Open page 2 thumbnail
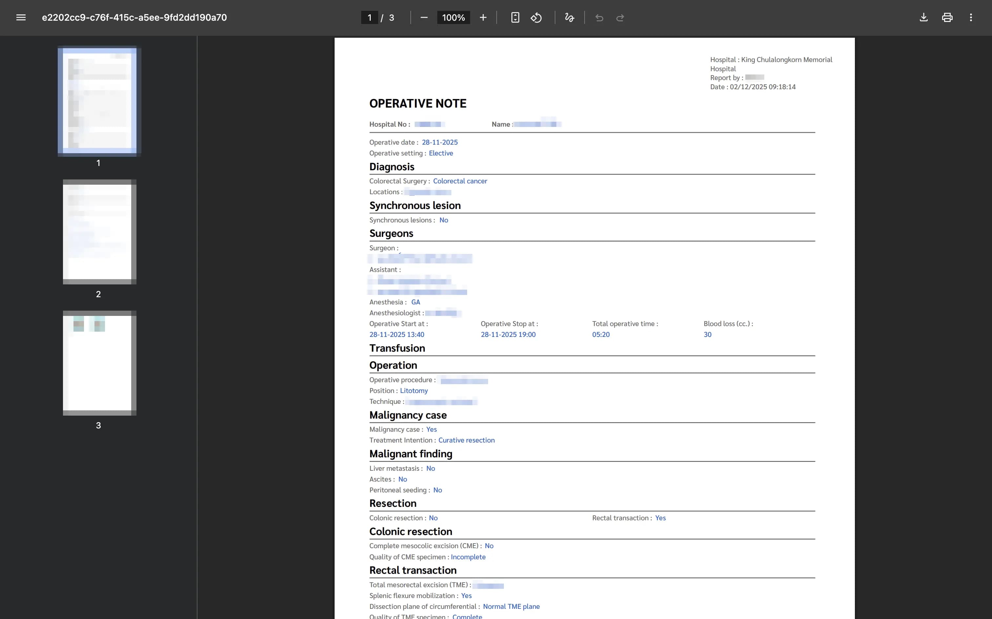The width and height of the screenshot is (992, 619). (x=99, y=232)
